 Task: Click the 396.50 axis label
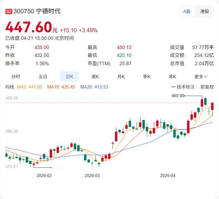(x=12, y=131)
